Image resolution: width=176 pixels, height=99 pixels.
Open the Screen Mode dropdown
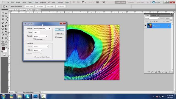click(105, 2)
